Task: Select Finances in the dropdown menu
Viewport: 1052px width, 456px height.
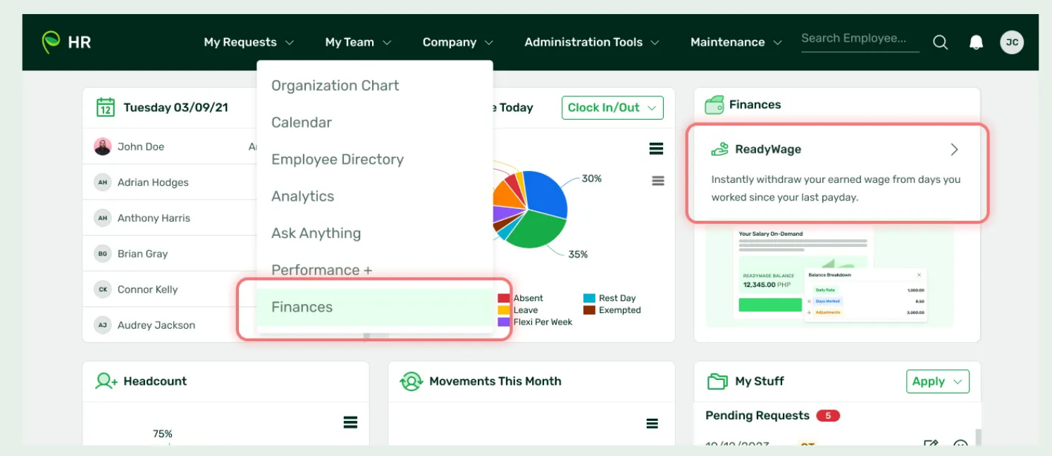Action: coord(375,308)
